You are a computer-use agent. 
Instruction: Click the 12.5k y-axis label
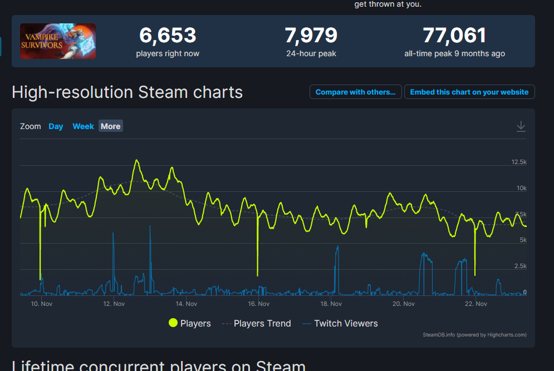[519, 162]
